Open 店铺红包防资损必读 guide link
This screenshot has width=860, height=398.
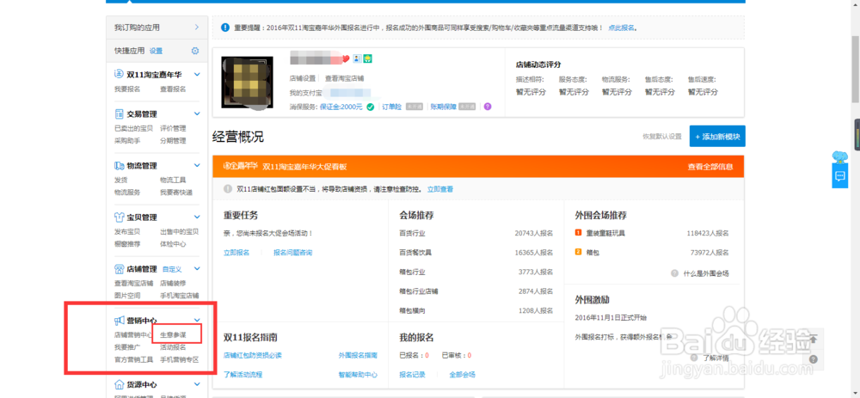pos(252,355)
